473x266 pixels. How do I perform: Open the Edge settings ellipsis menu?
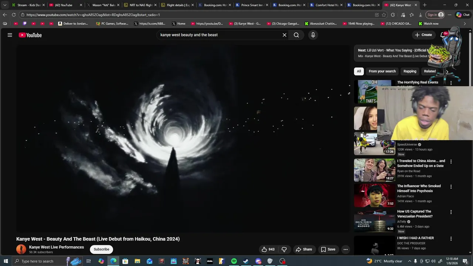pos(449,15)
